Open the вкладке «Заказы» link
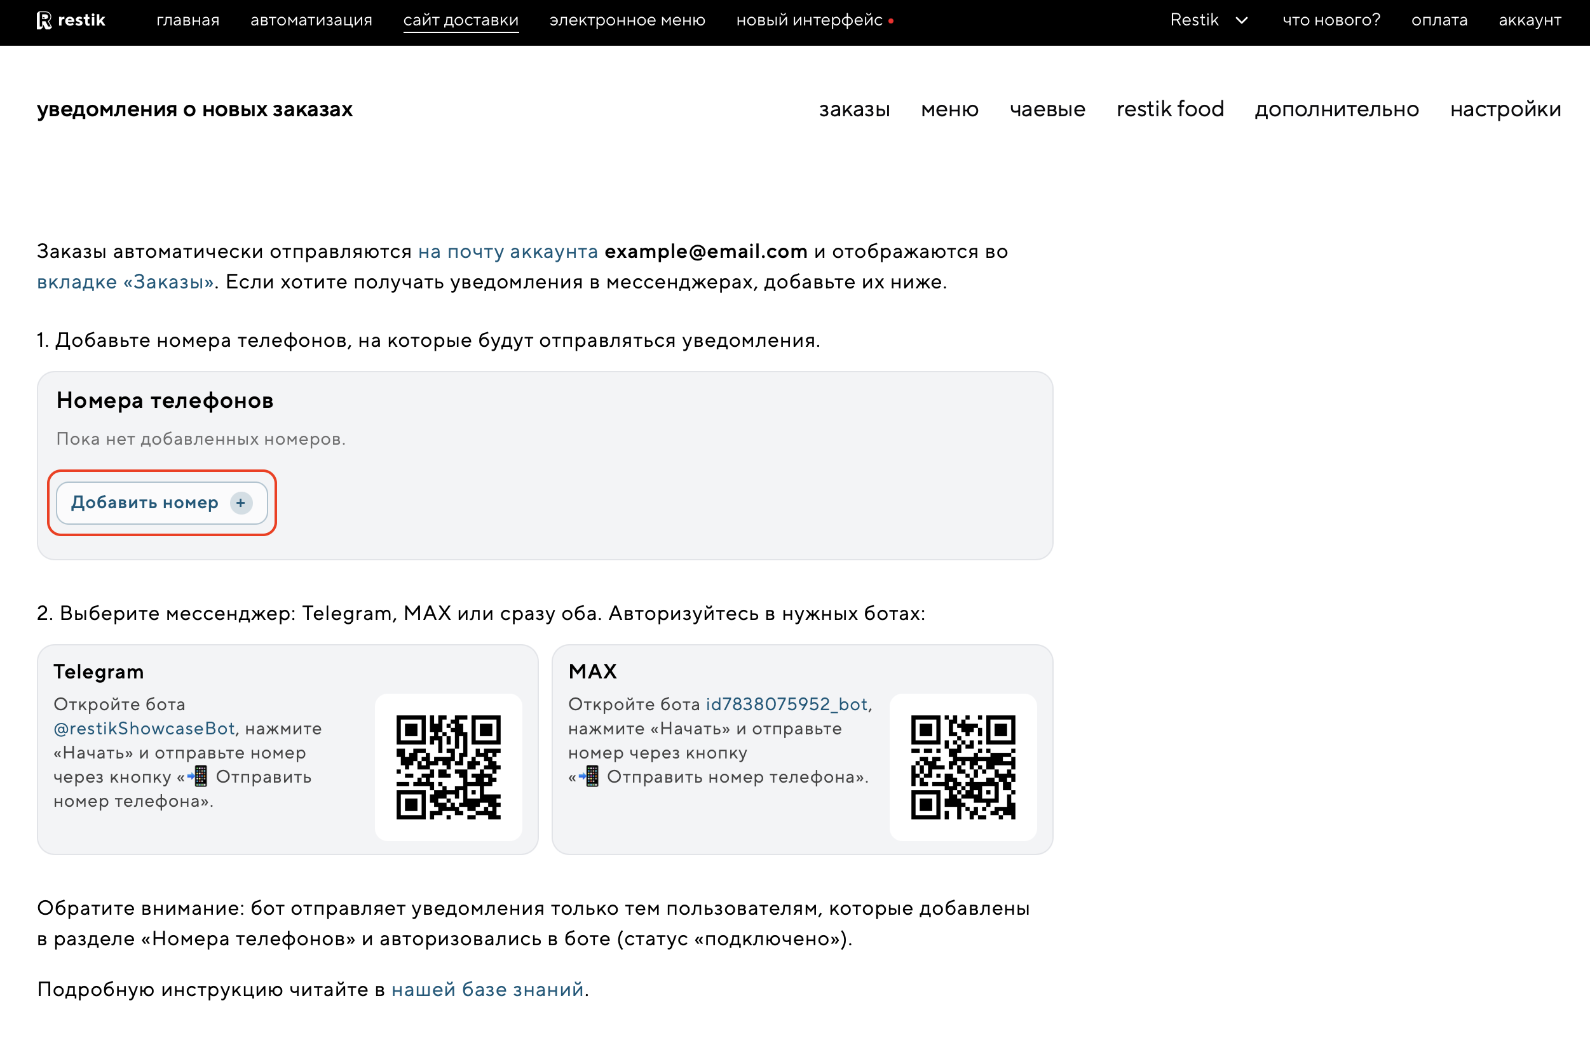 tap(125, 282)
